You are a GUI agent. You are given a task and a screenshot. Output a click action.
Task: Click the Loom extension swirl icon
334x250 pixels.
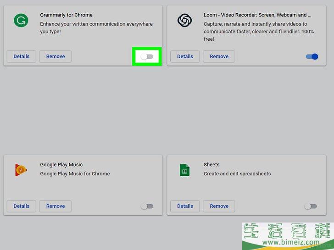point(184,20)
